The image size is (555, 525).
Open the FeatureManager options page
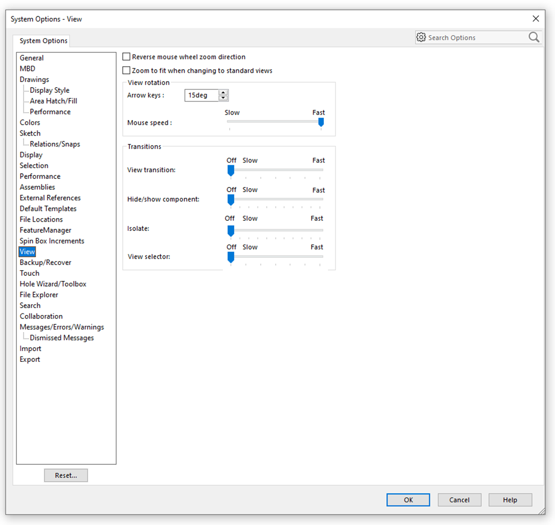(44, 230)
